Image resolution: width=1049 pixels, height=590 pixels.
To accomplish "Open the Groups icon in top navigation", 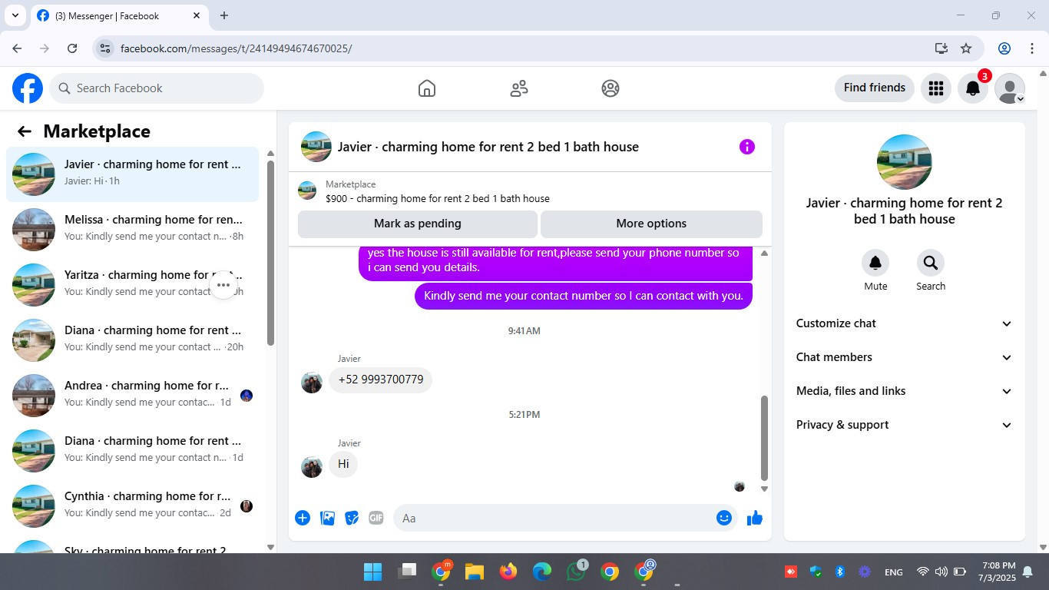I will point(611,88).
